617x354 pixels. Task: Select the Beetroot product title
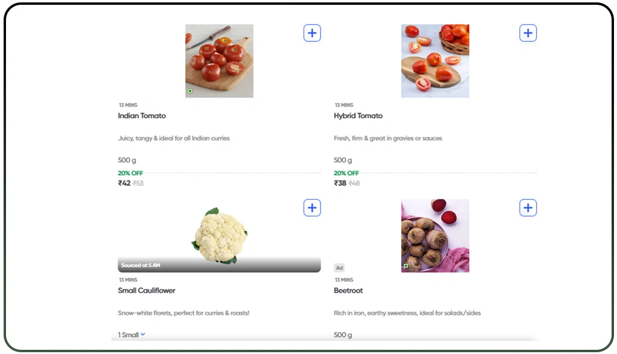pos(348,290)
